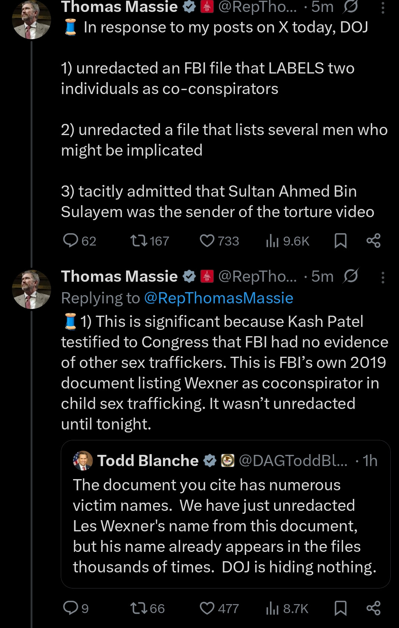View analytics of post with 8.7K views
The width and height of the screenshot is (399, 628).
coord(273,609)
